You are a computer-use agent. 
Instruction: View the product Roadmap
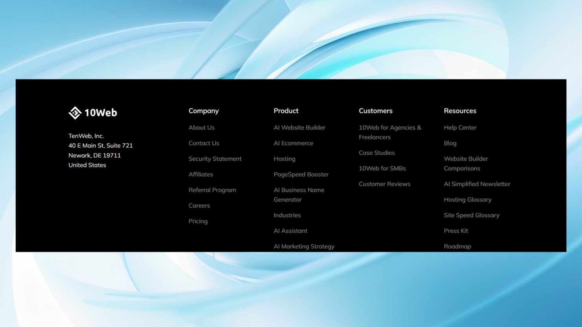point(457,246)
